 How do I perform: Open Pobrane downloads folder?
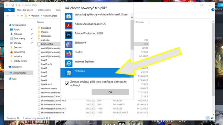18,34
